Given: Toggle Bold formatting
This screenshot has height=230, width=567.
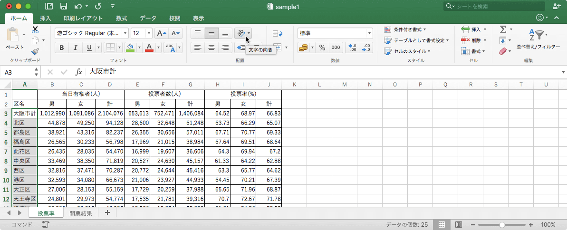Looking at the screenshot, I should (x=61, y=48).
